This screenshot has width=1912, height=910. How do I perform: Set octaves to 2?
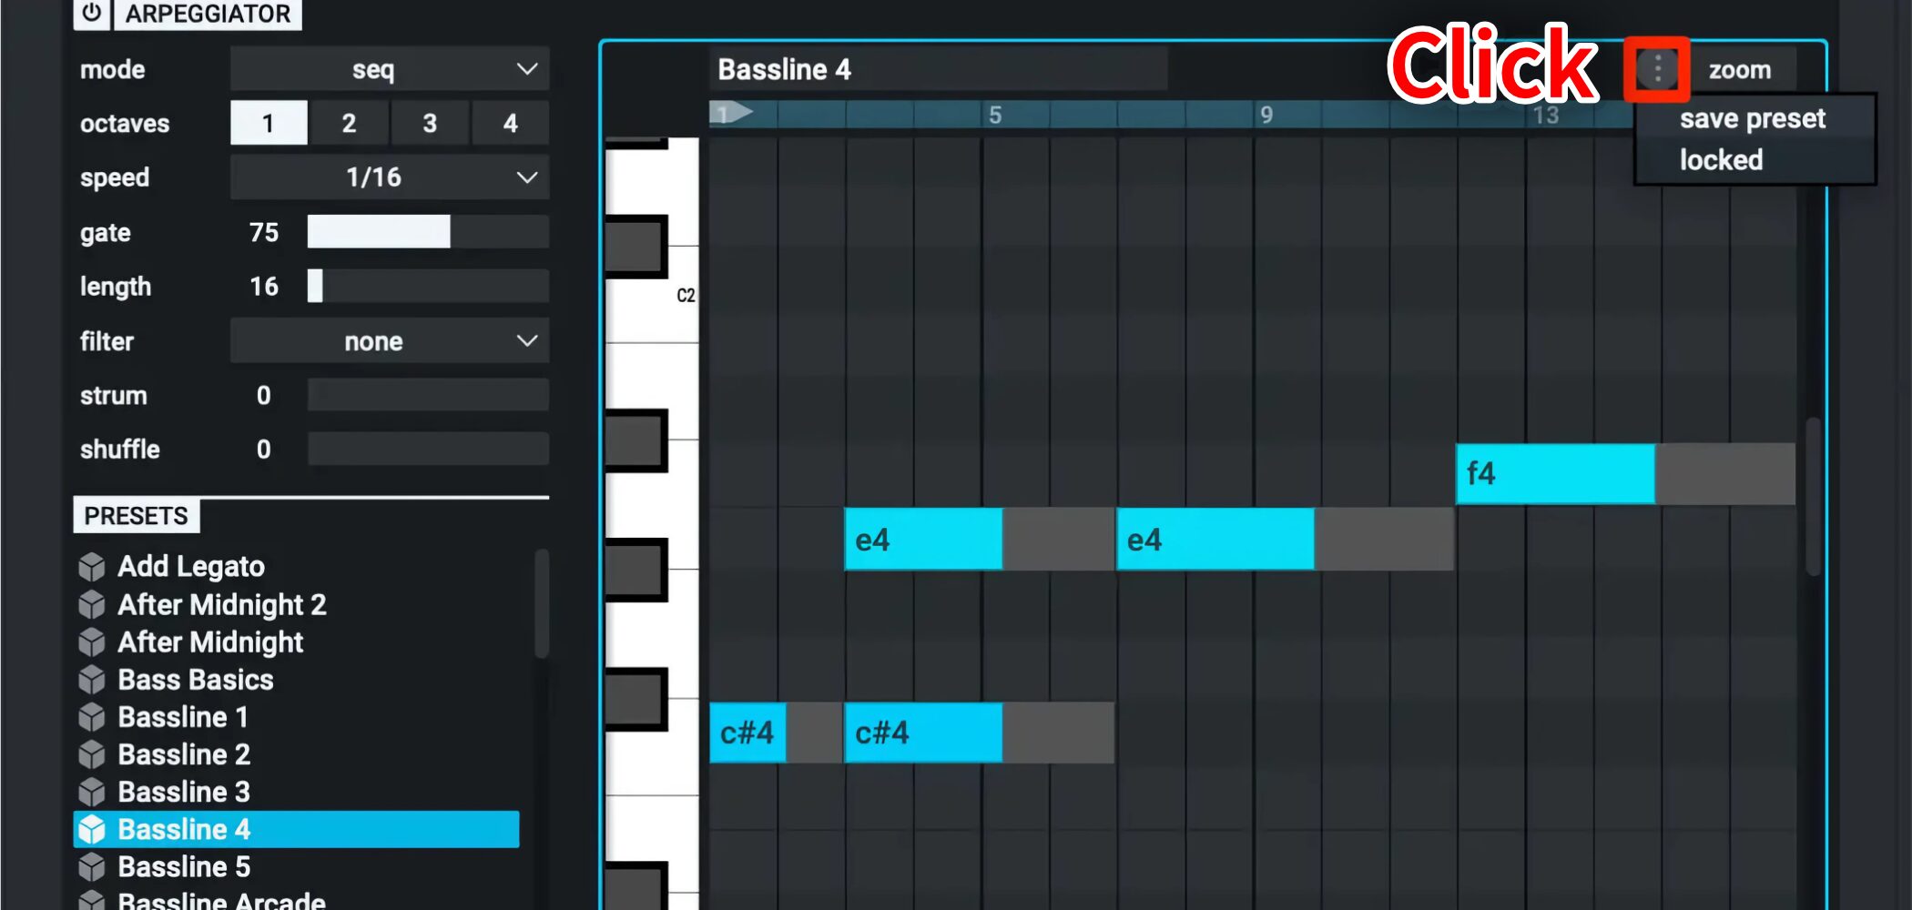coord(349,123)
